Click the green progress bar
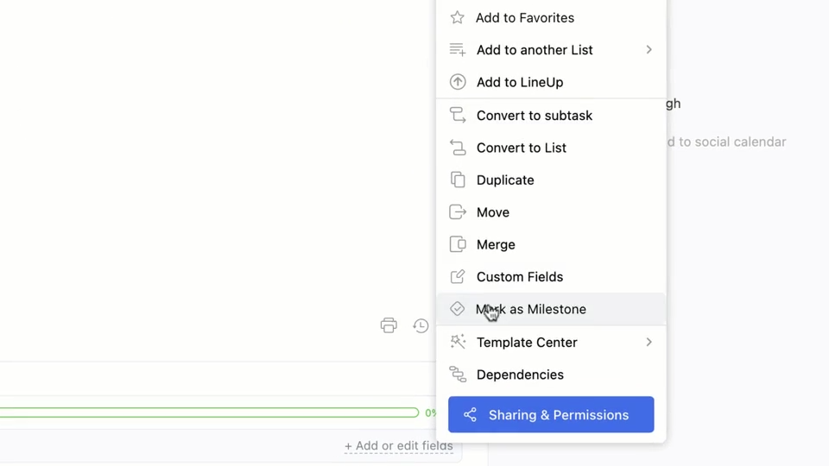 (207, 412)
